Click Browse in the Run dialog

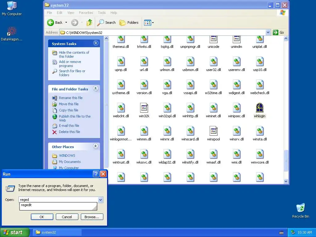point(92,217)
